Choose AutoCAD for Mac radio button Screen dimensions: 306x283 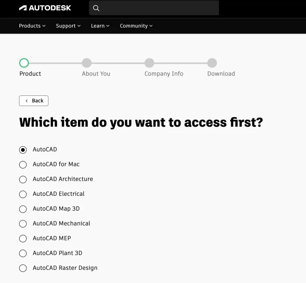pos(23,165)
